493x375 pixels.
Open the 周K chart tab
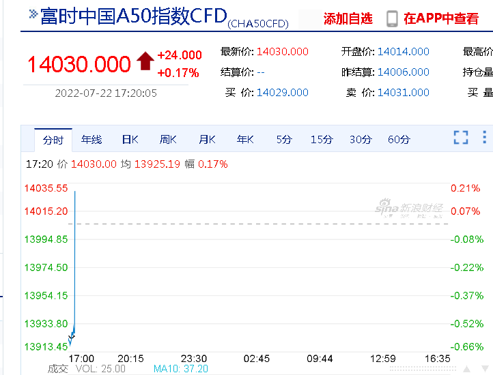[x=168, y=140]
